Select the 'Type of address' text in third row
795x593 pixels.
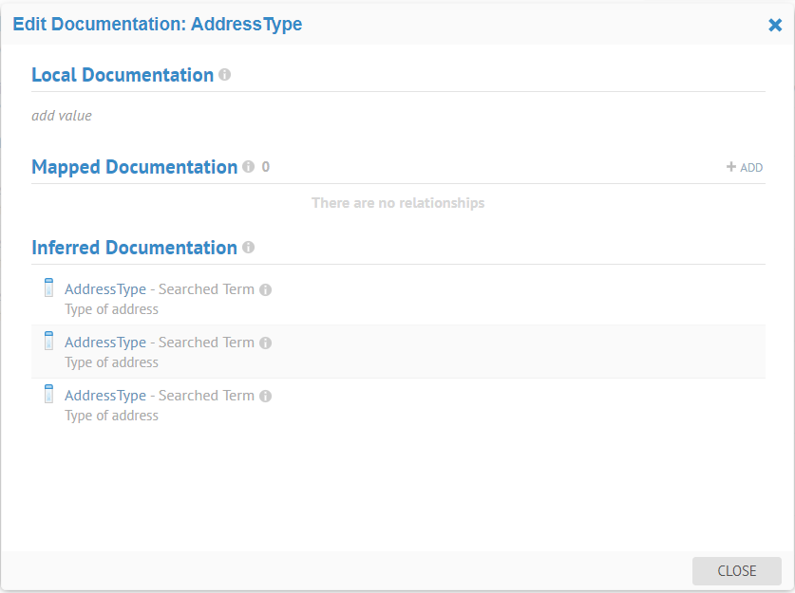[x=111, y=416]
